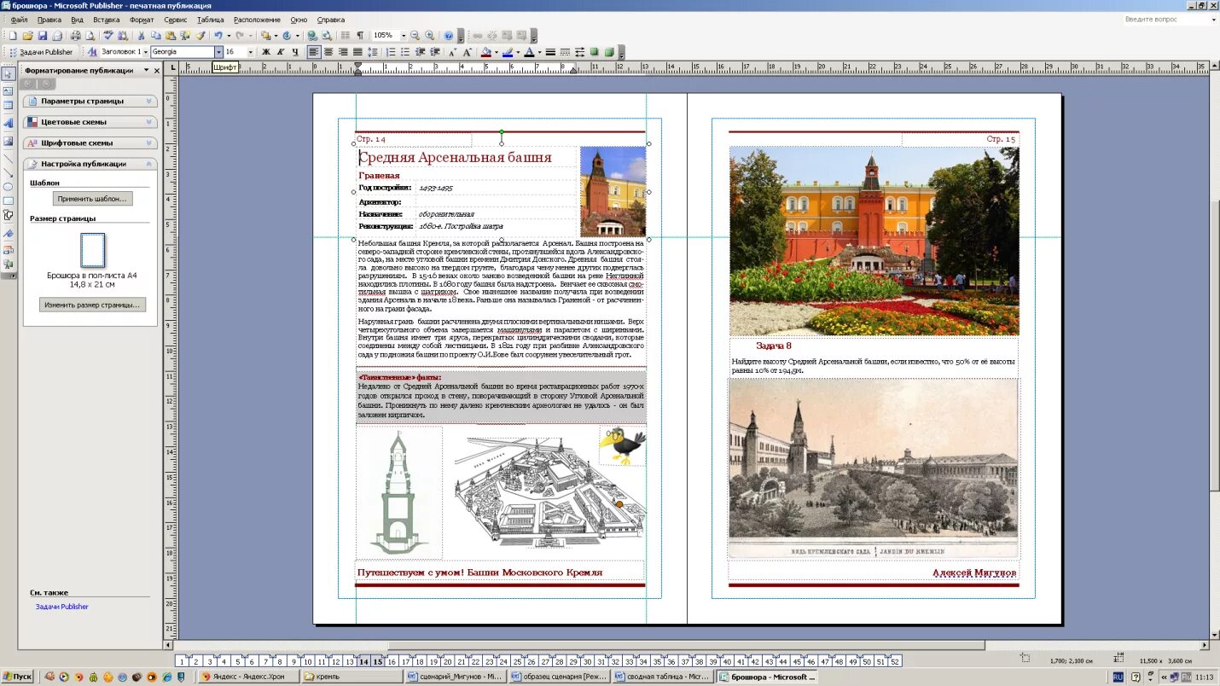
Task: Select the Oval shape tool
Action: [x=9, y=187]
